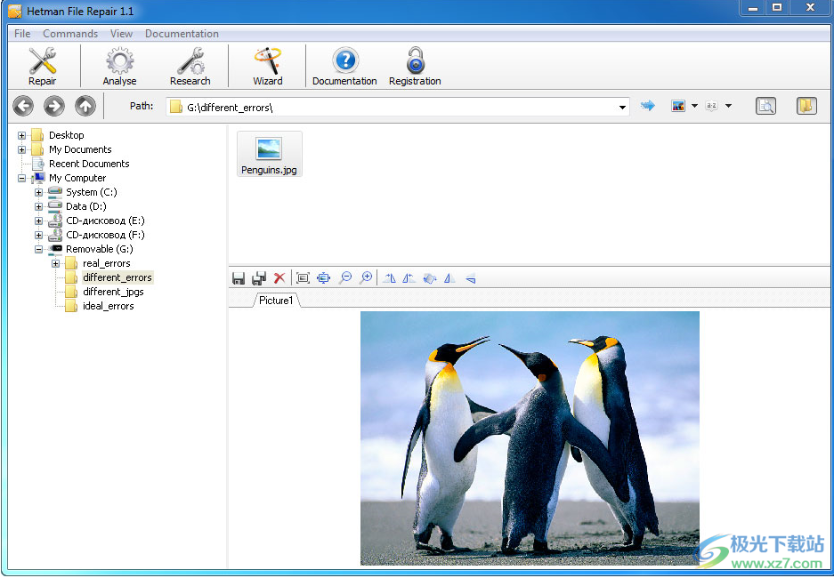Expand the Data (D:) drive node
This screenshot has width=834, height=578.
click(x=39, y=206)
